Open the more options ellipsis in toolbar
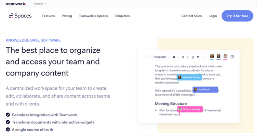Viewport: 257px width, 136px height. pyautogui.click(x=203, y=57)
